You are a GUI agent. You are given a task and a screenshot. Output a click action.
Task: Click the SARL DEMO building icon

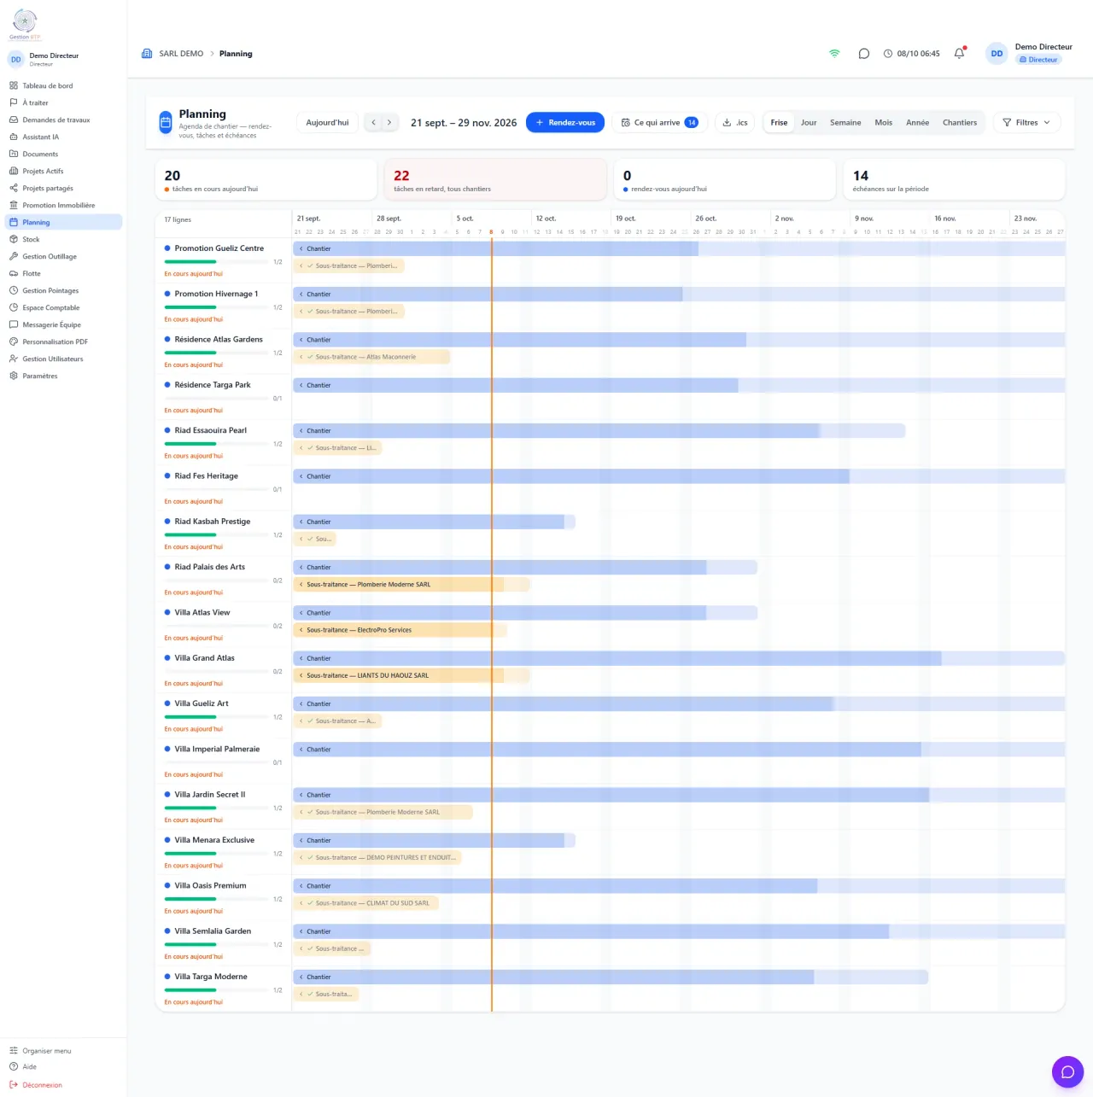coord(147,53)
